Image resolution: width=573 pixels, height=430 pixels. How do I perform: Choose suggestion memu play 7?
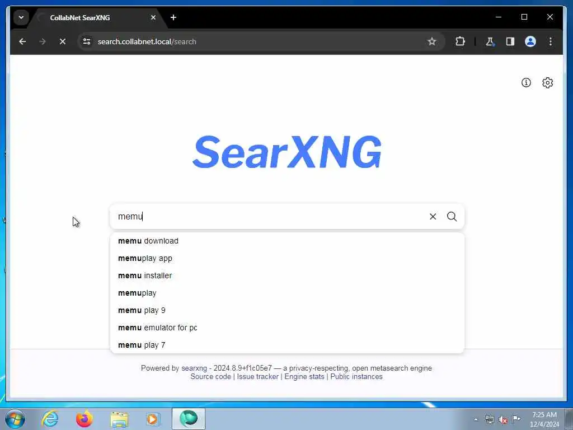[287, 345]
